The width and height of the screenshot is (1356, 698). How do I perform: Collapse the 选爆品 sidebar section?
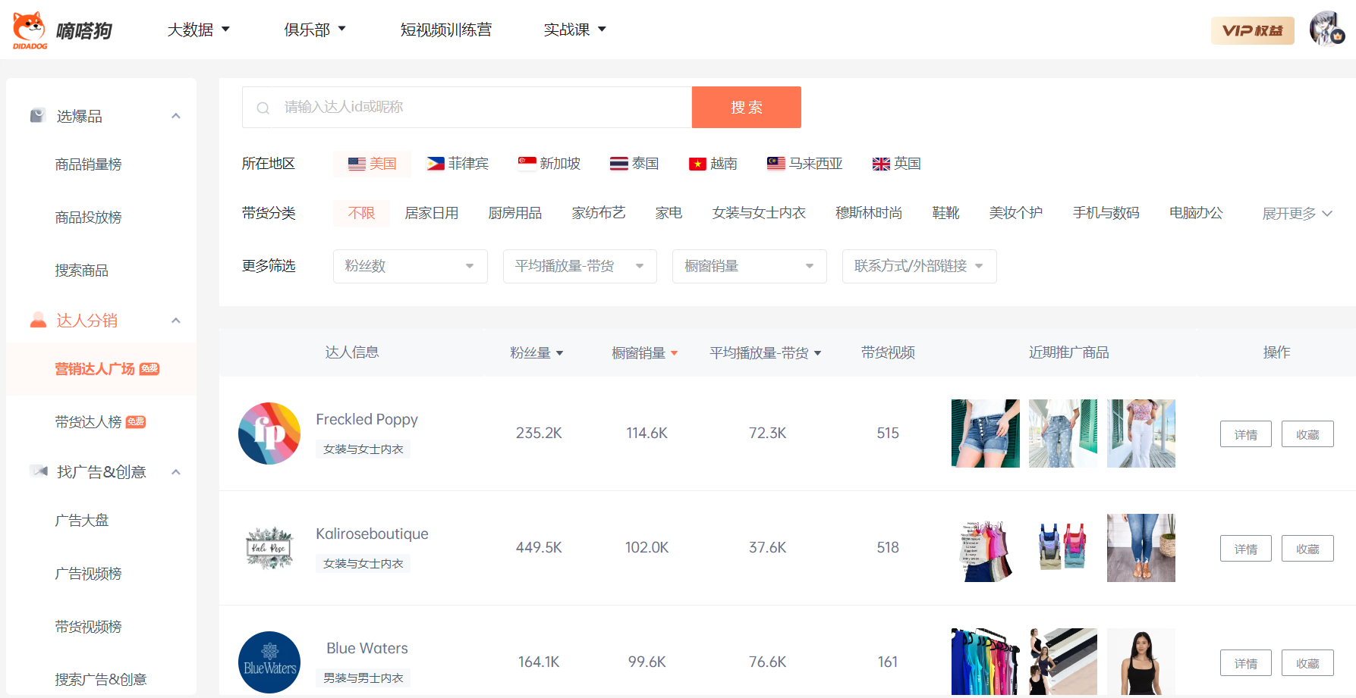point(176,116)
